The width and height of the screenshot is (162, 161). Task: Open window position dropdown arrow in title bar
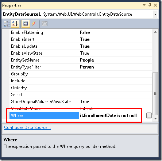[144, 5]
